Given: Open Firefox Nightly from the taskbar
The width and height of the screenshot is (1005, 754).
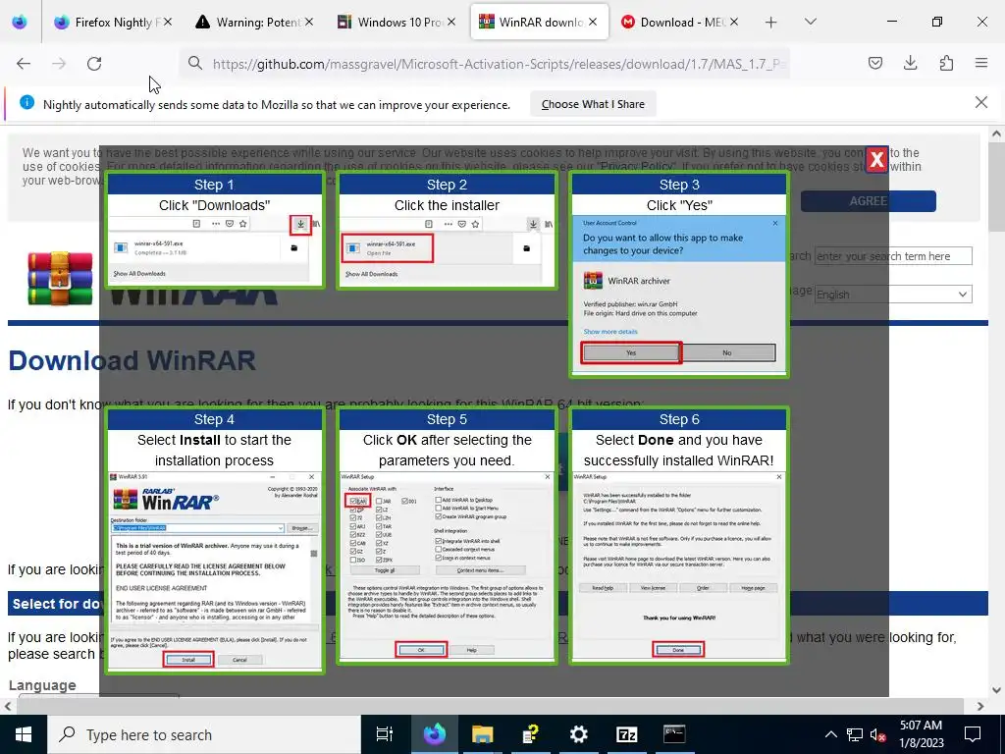Looking at the screenshot, I should (434, 734).
